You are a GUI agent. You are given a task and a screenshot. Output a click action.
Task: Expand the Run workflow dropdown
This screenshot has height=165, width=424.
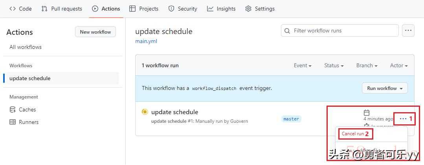385,88
